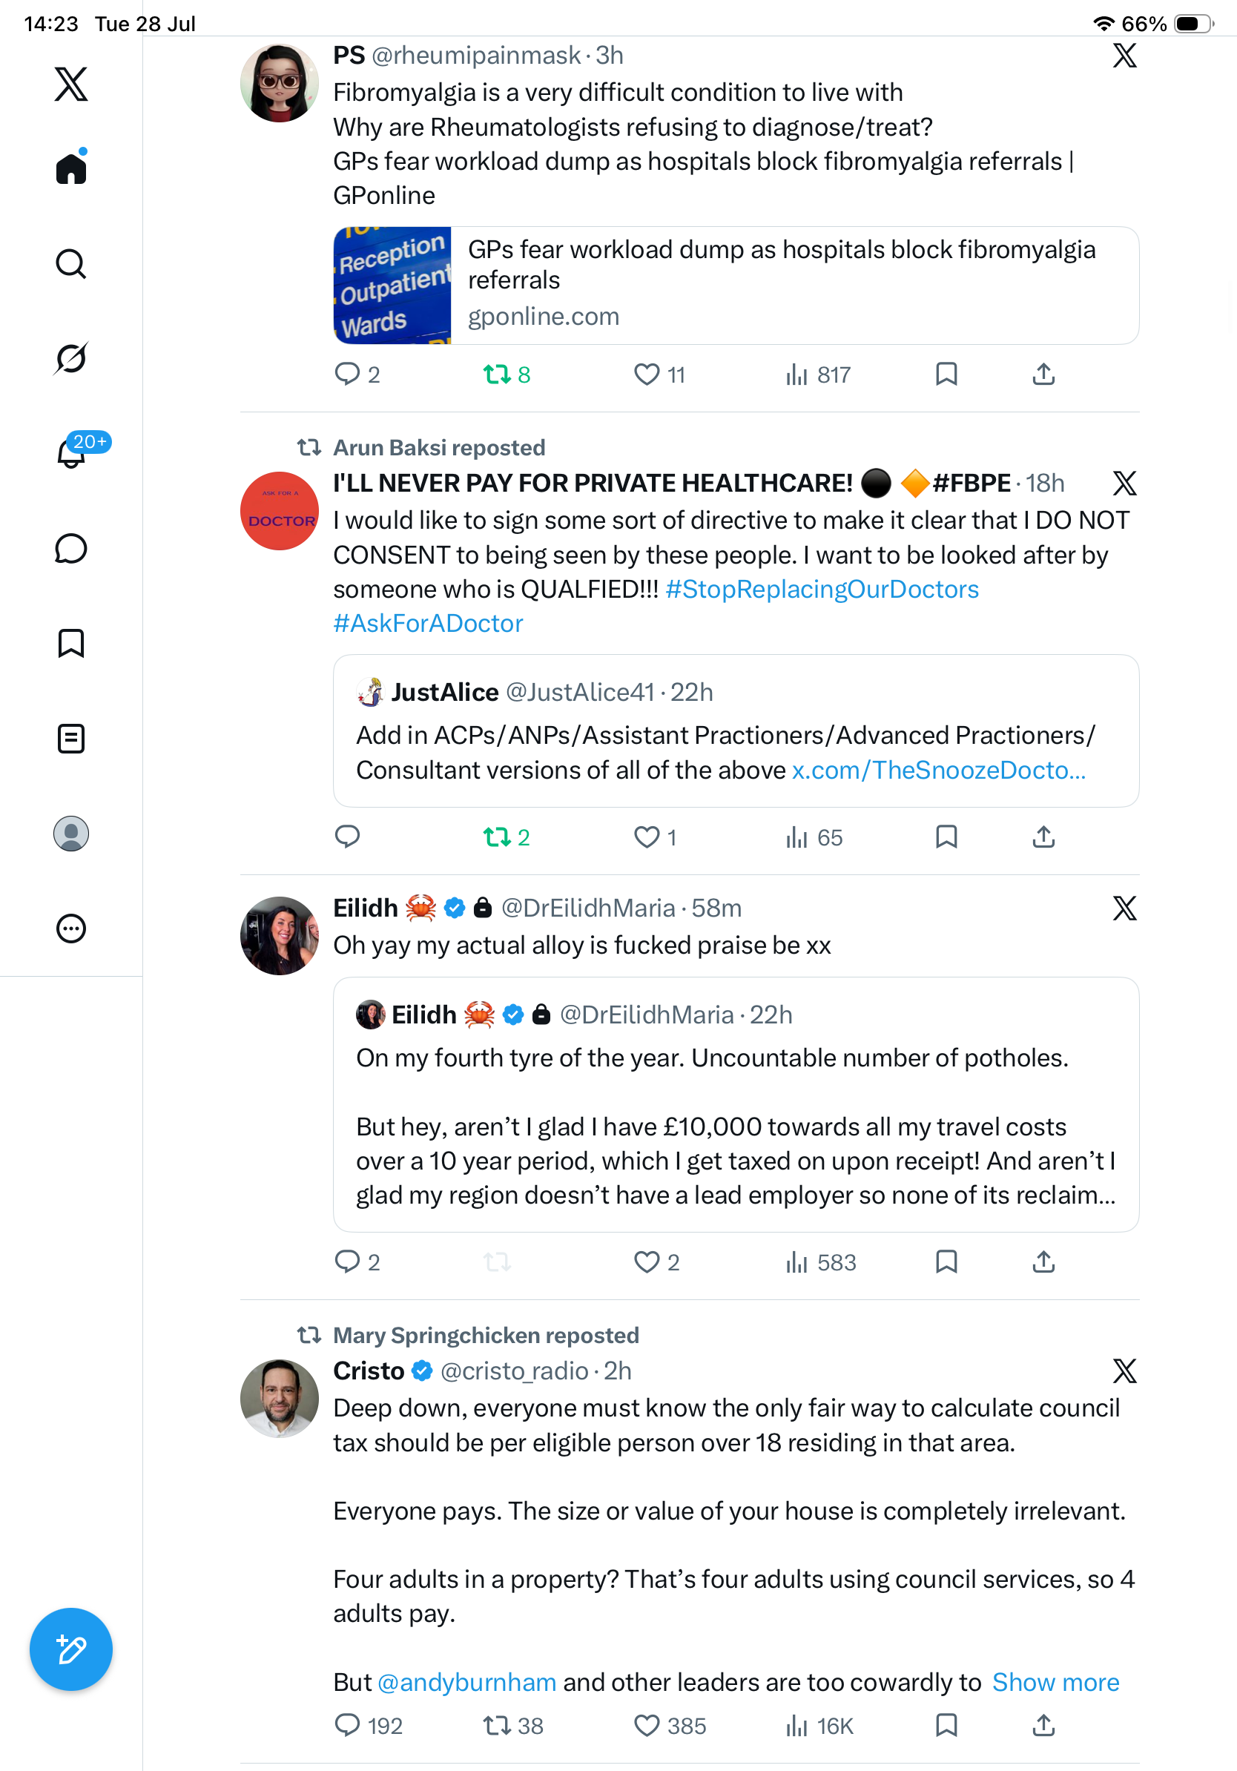Open Bookmarks icon in the sidebar

pos(71,643)
